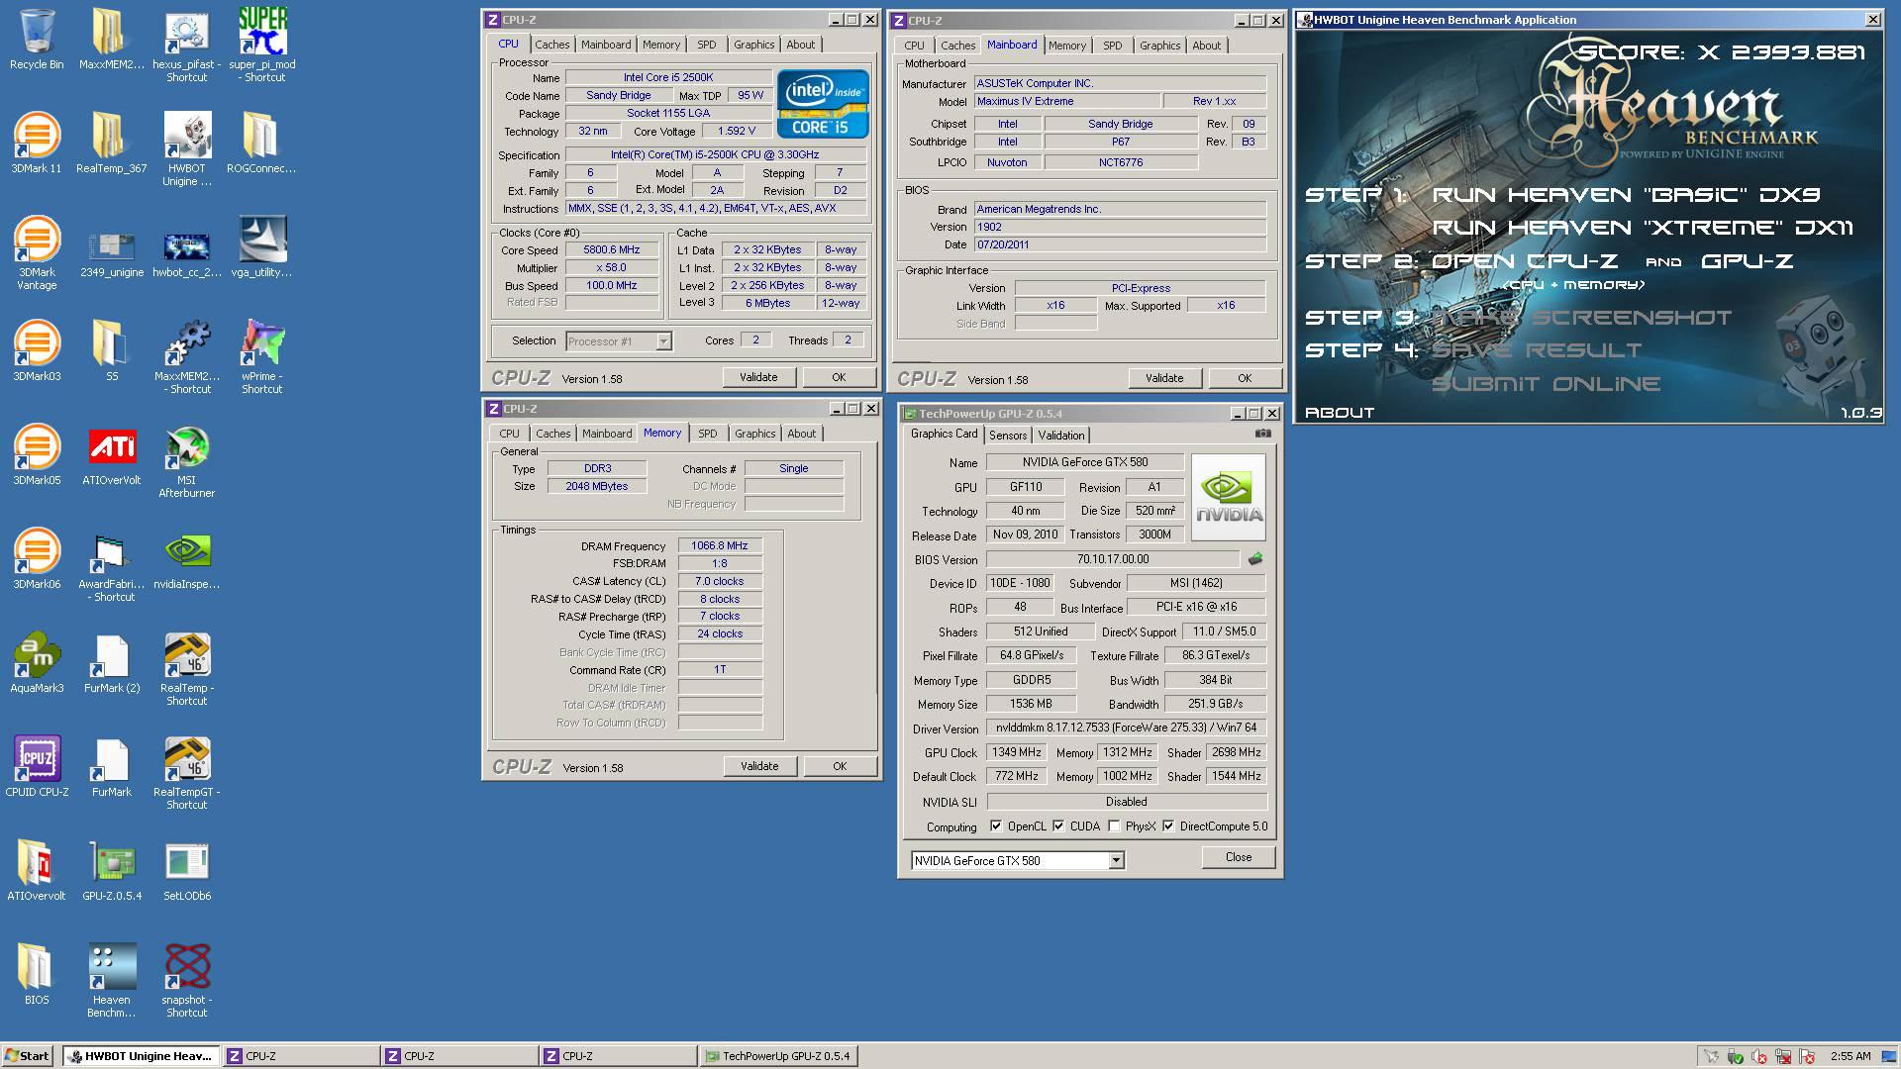Click NVIDIA logo in GPU-Z
This screenshot has height=1069, width=1901.
click(1229, 498)
